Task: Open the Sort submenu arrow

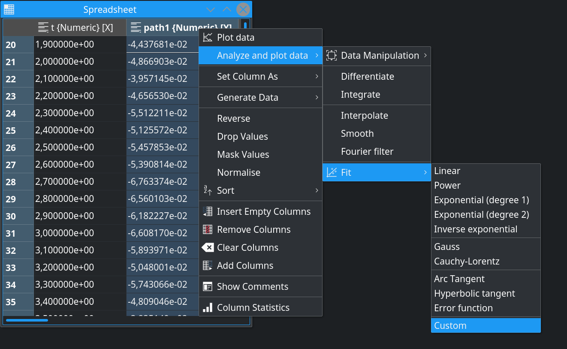Action: (x=317, y=190)
